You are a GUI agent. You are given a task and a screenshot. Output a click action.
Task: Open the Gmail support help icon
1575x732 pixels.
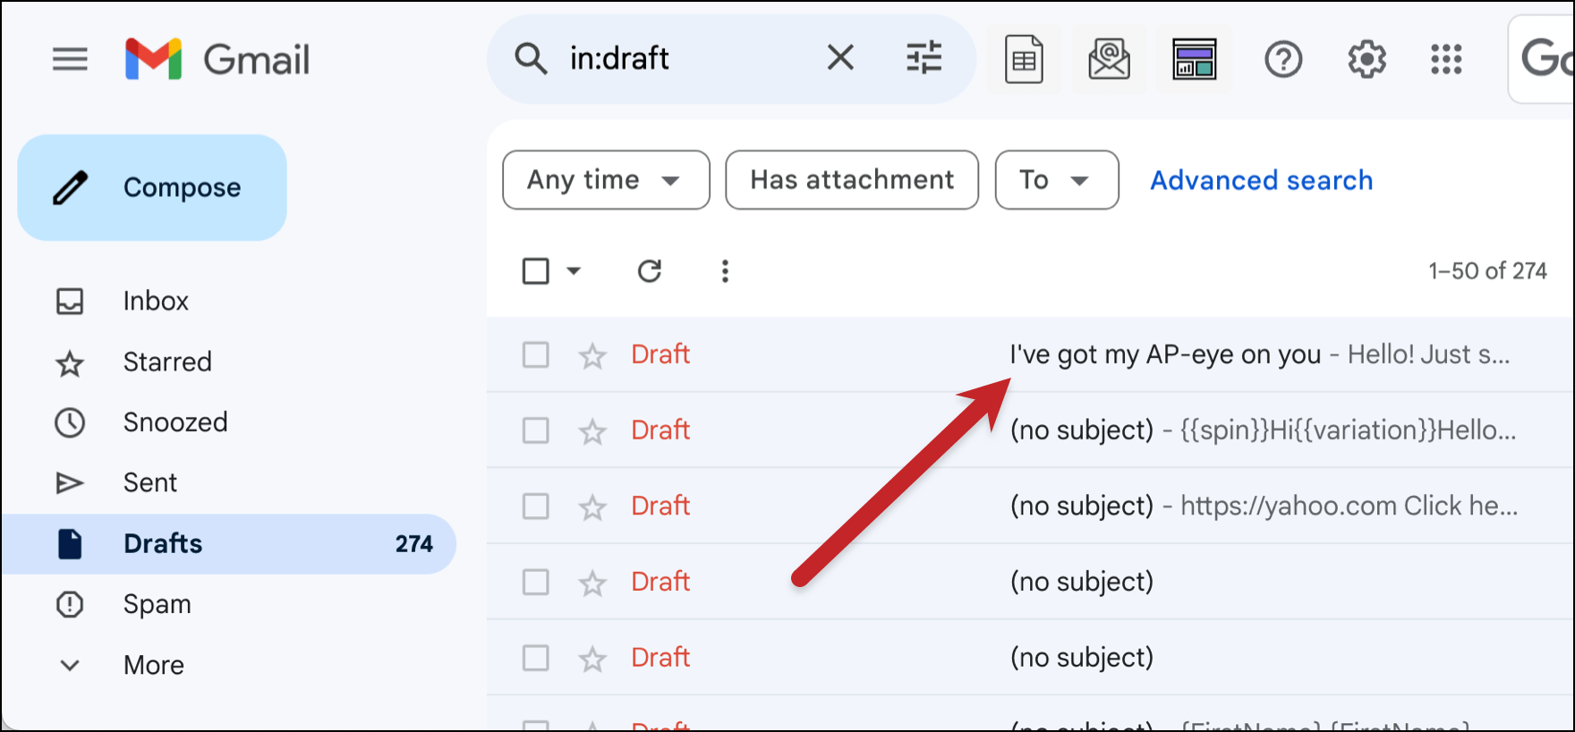[x=1282, y=60]
